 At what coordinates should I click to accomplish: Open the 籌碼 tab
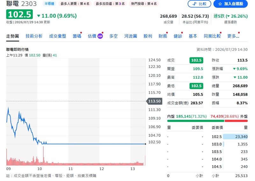pyautogui.click(x=77, y=36)
